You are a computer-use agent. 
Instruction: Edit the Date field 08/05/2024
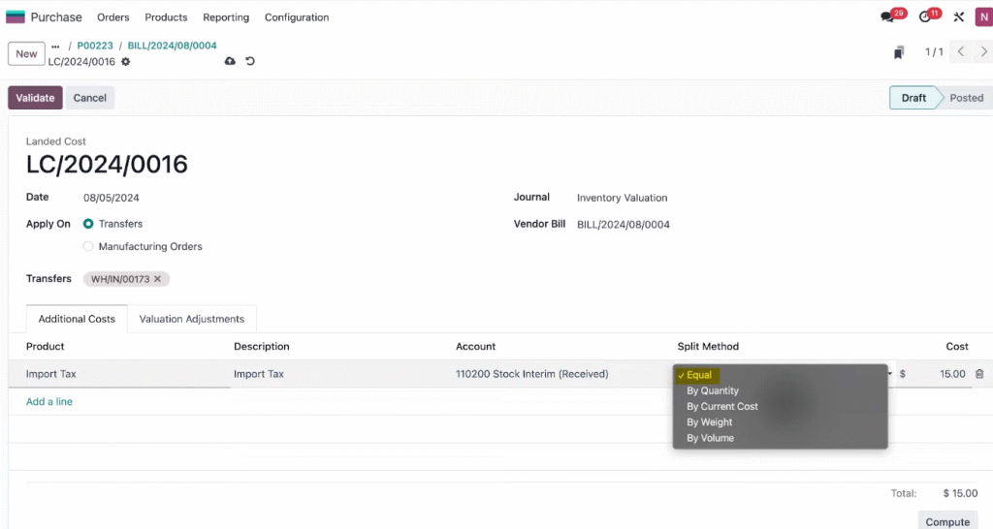(112, 198)
